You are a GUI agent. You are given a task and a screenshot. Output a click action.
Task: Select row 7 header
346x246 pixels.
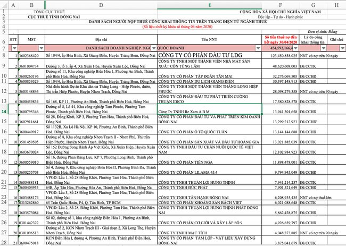(4, 48)
